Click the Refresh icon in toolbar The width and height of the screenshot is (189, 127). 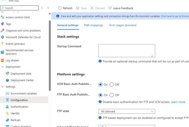[60, 8]
